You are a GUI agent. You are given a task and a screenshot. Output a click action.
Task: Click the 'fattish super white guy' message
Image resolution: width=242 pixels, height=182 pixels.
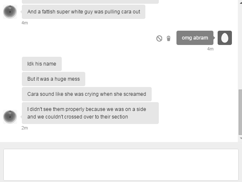(84, 12)
